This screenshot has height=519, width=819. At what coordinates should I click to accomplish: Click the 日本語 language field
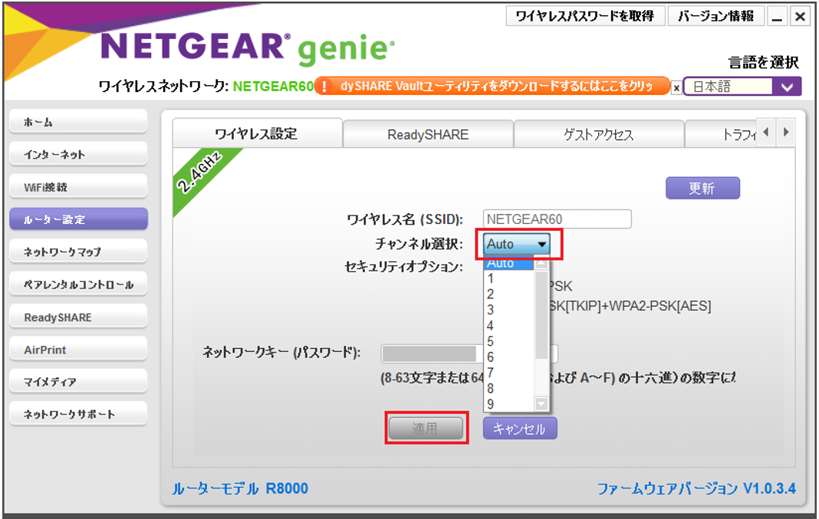click(x=728, y=87)
